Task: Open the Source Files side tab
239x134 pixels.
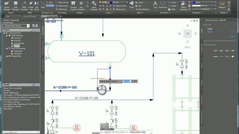Action: tap(43, 31)
